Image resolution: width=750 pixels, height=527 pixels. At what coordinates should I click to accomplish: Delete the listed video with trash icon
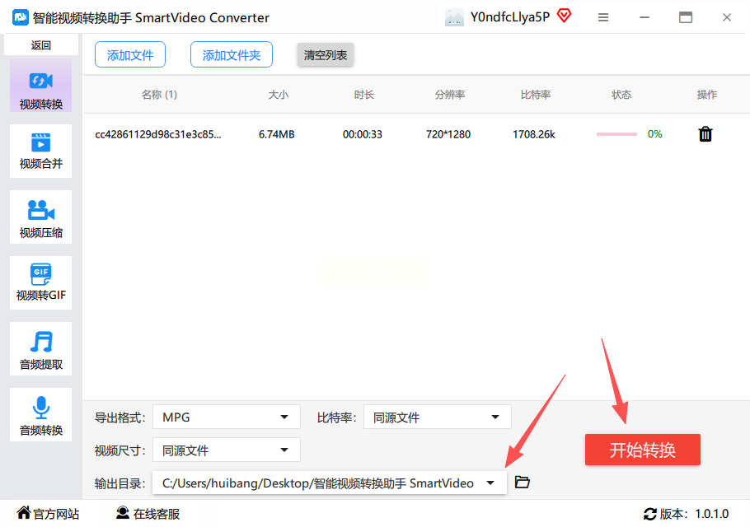[705, 134]
